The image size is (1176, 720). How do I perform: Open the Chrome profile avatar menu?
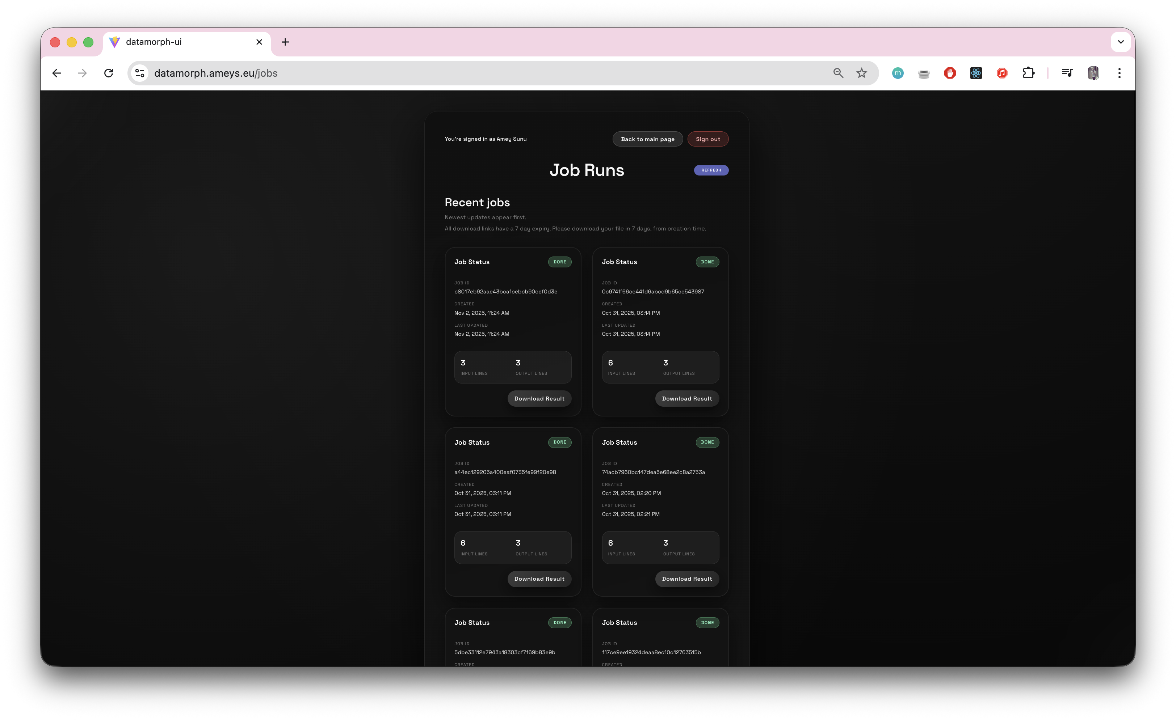(1093, 73)
